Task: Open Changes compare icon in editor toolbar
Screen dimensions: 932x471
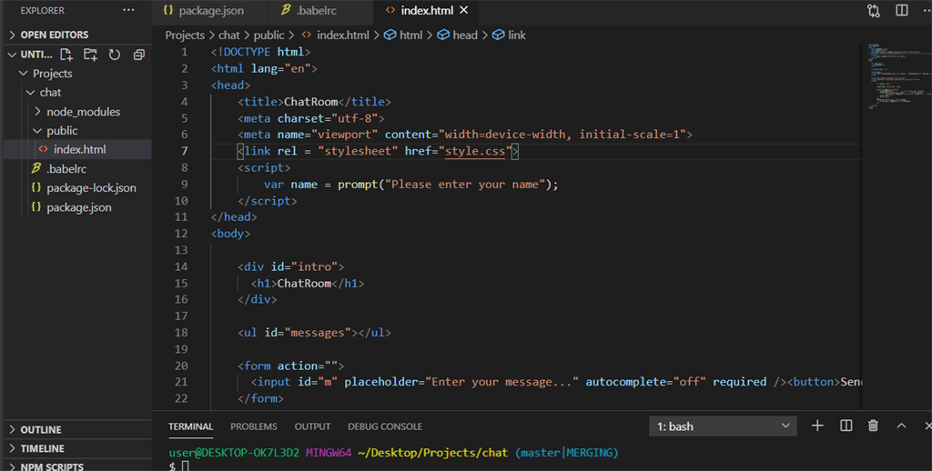Action: click(874, 11)
